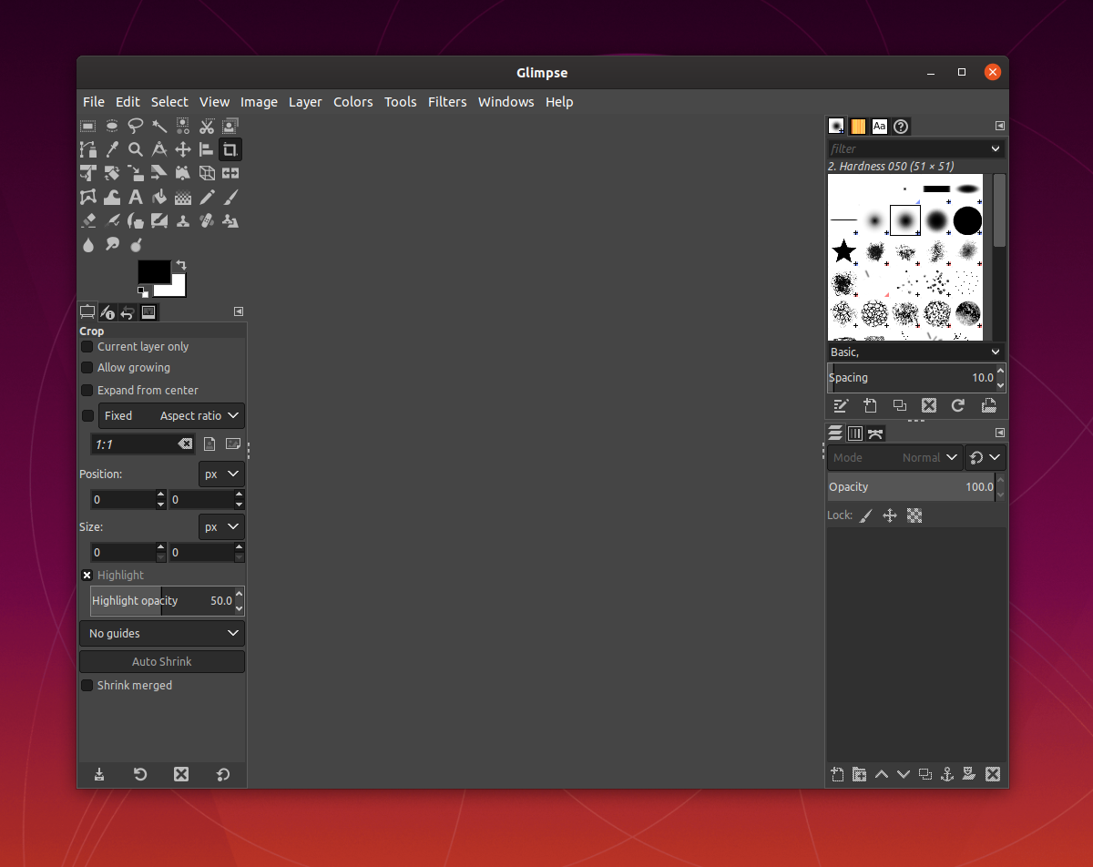Disable the Highlight checkbox
Screen dimensions: 1093x867
tap(87, 575)
